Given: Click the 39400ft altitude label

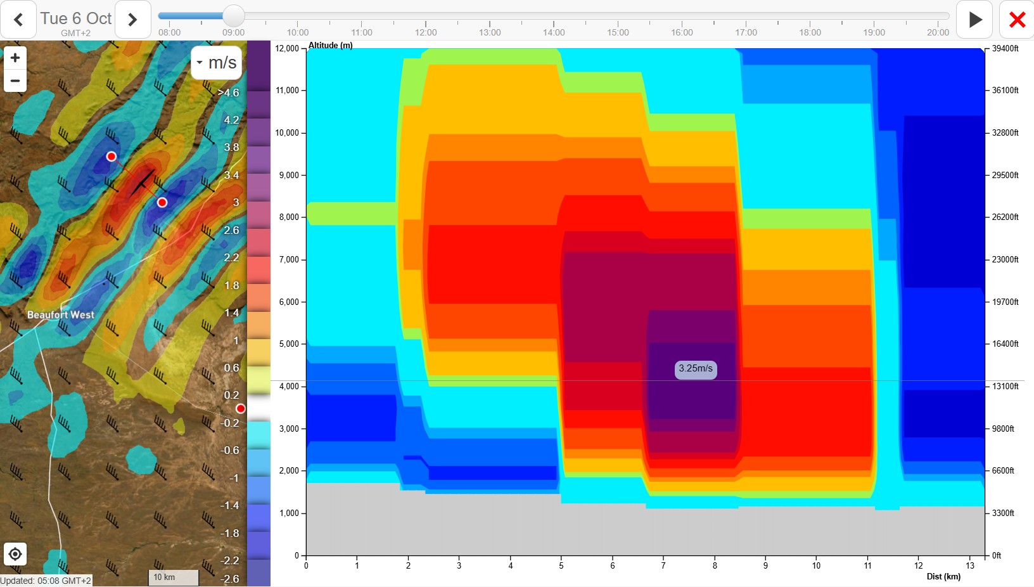Looking at the screenshot, I should pyautogui.click(x=1005, y=48).
